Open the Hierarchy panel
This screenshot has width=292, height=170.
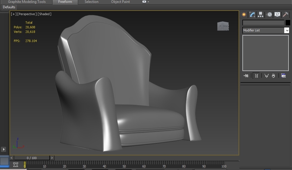point(260,15)
